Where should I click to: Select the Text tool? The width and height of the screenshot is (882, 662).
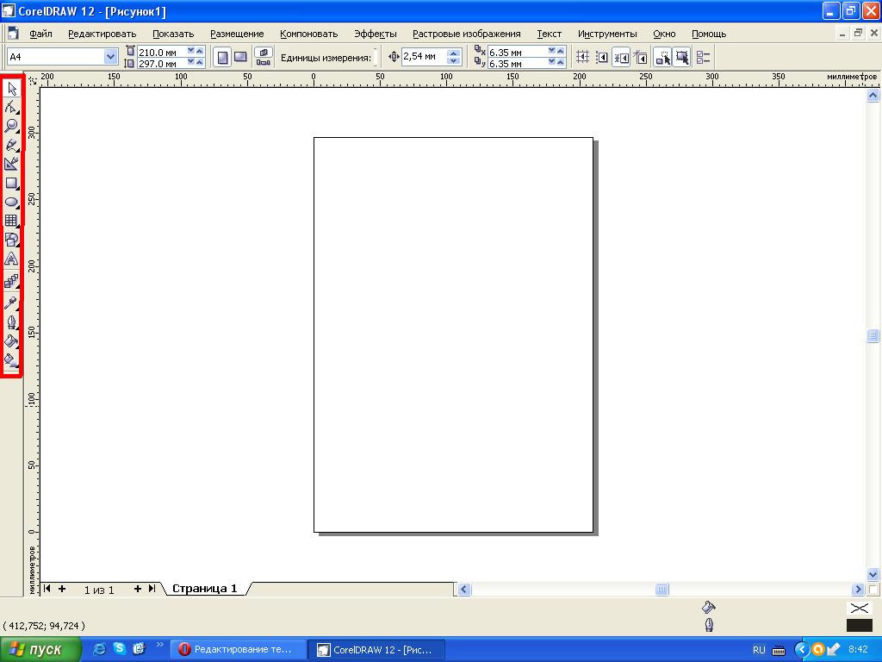coord(11,259)
